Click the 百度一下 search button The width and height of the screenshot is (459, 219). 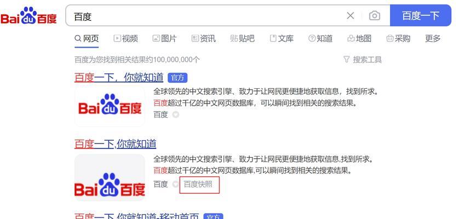coord(420,15)
